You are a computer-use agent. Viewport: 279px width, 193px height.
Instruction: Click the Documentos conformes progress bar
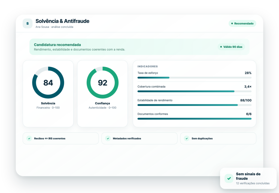point(195,119)
